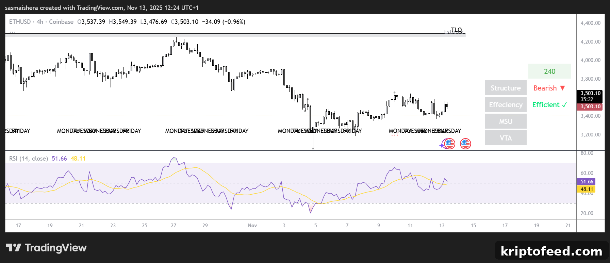
Task: Click the 4,000.00 price axis label
Action: point(591,60)
